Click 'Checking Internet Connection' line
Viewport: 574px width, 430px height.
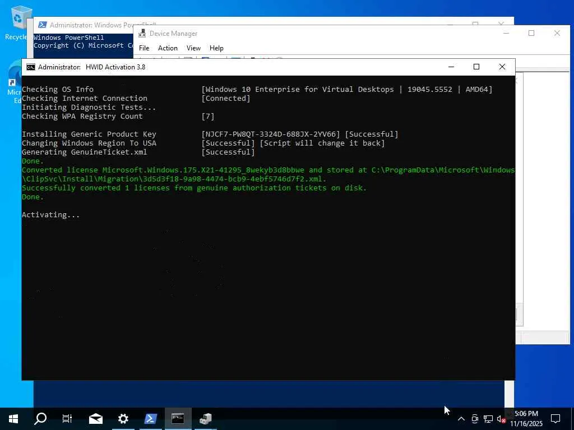click(x=85, y=99)
